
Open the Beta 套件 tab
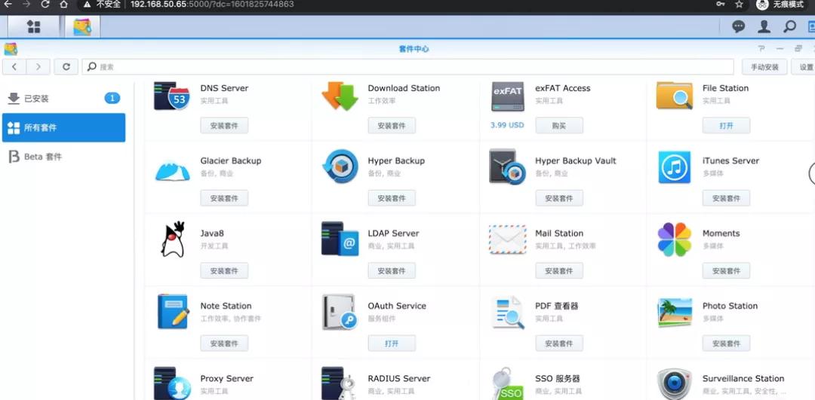63,157
